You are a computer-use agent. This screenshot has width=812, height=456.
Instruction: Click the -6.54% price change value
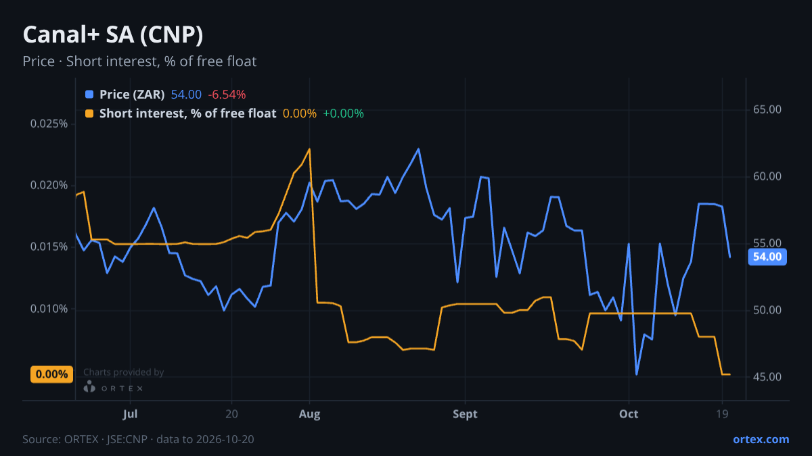pos(227,95)
